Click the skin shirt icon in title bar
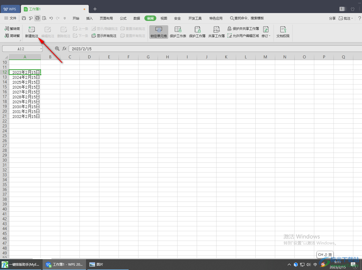The width and height of the screenshot is (362, 270). pyautogui.click(x=353, y=9)
